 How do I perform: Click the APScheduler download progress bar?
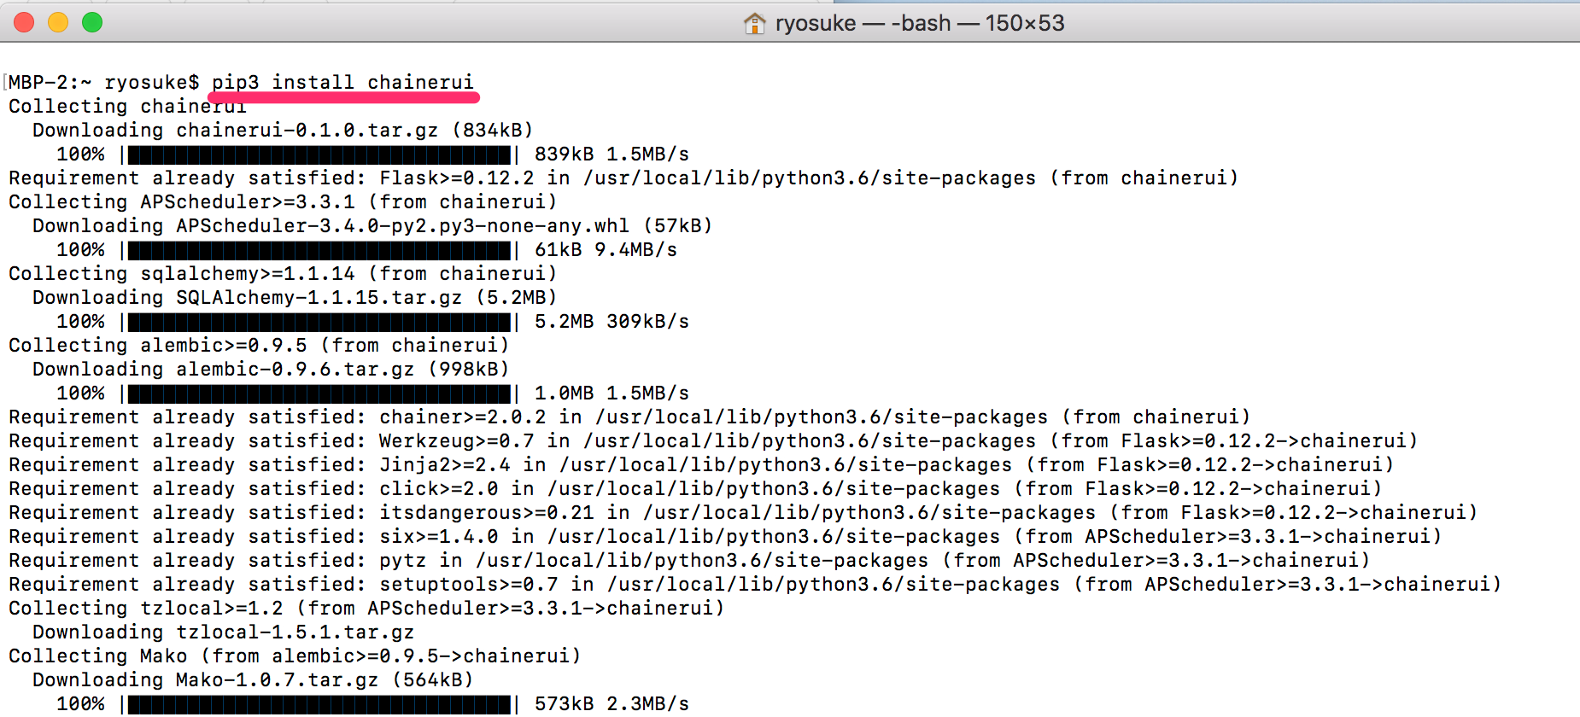(319, 250)
